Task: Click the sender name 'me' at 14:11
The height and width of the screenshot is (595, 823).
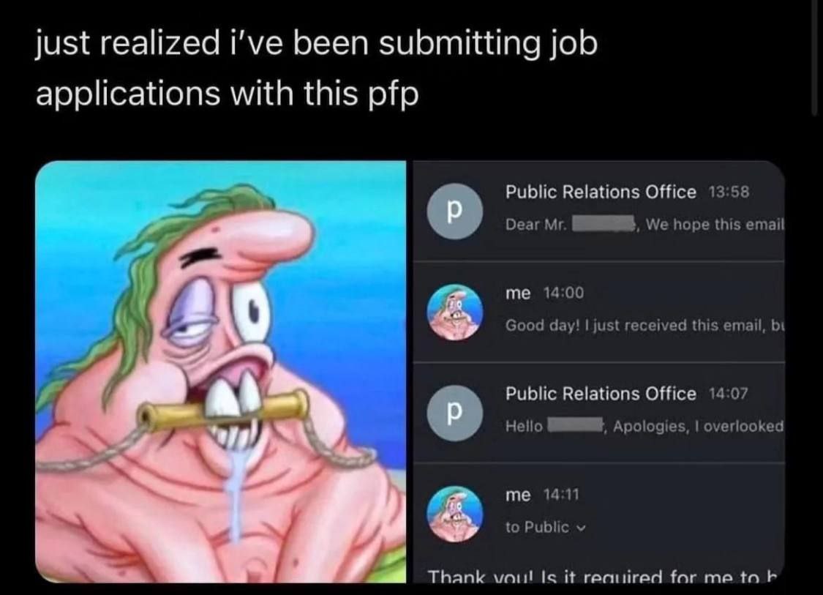Action: coord(518,495)
